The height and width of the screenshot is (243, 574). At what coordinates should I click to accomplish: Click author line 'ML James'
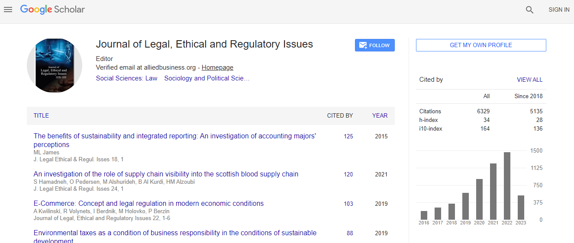[46, 152]
